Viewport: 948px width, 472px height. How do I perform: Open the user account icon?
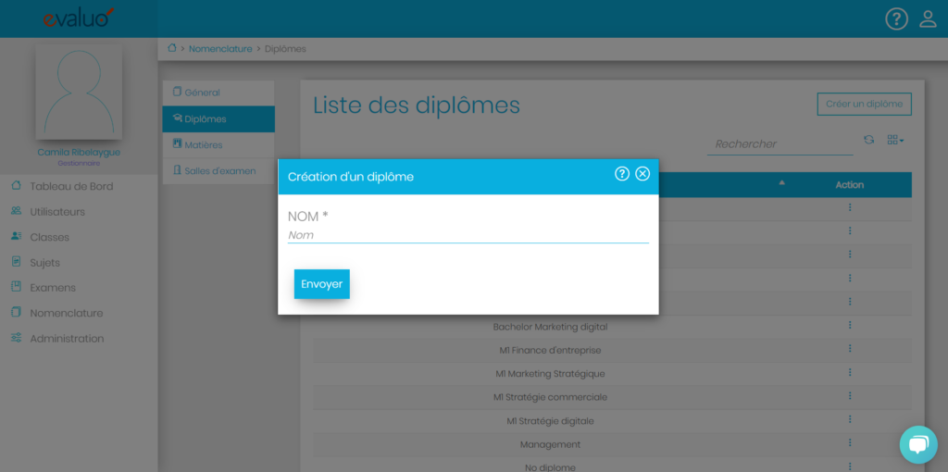[928, 19]
